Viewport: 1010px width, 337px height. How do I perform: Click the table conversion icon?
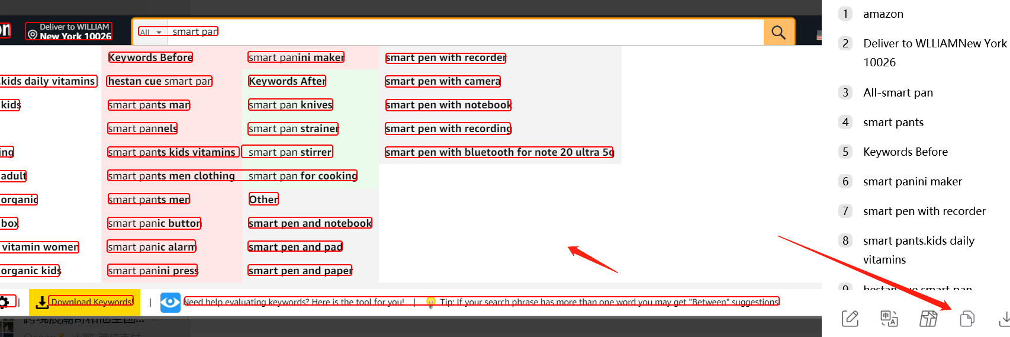pyautogui.click(x=928, y=319)
